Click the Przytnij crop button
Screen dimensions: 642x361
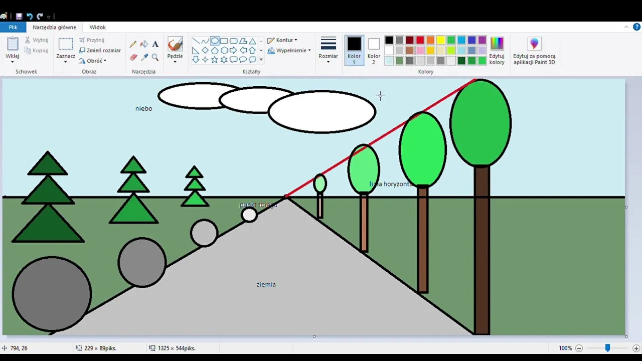[92, 40]
